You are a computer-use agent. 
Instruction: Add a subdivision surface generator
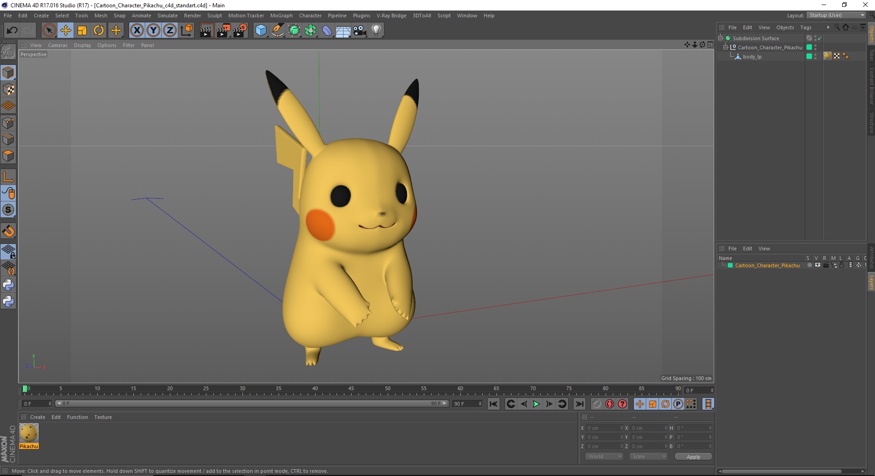294,31
